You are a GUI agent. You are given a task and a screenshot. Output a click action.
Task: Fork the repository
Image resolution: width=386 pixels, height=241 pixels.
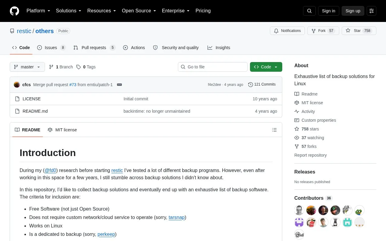[x=323, y=31]
